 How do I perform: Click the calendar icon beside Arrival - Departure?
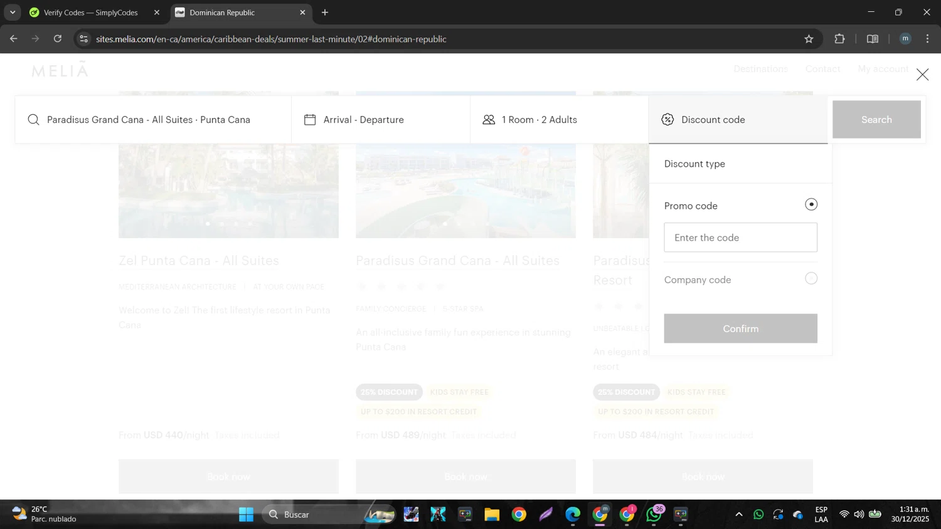point(310,120)
